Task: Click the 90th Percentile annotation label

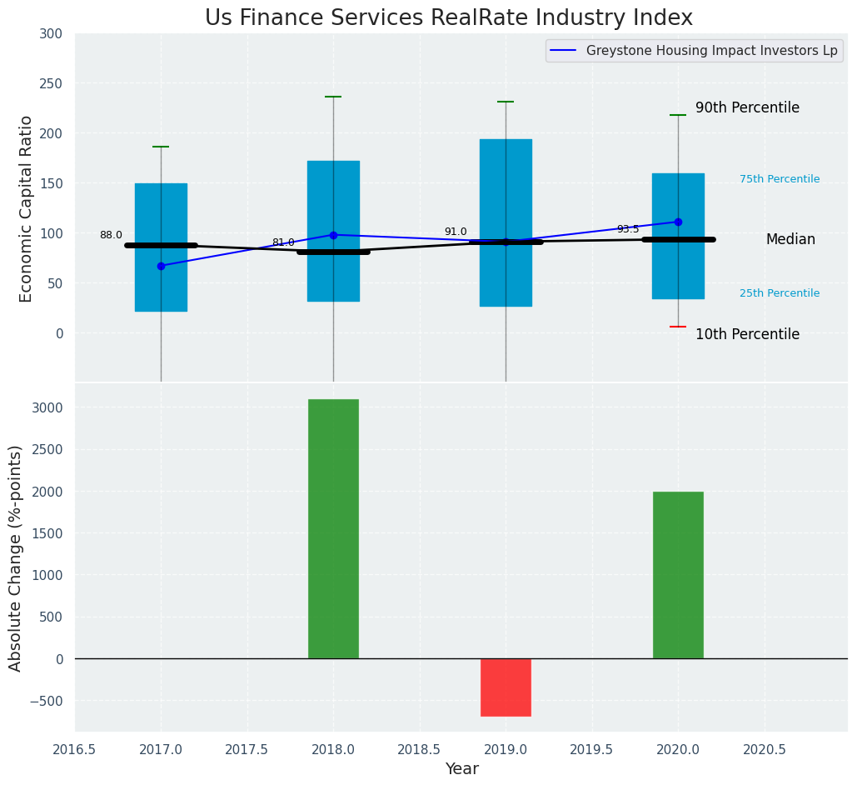Action: pos(747,108)
